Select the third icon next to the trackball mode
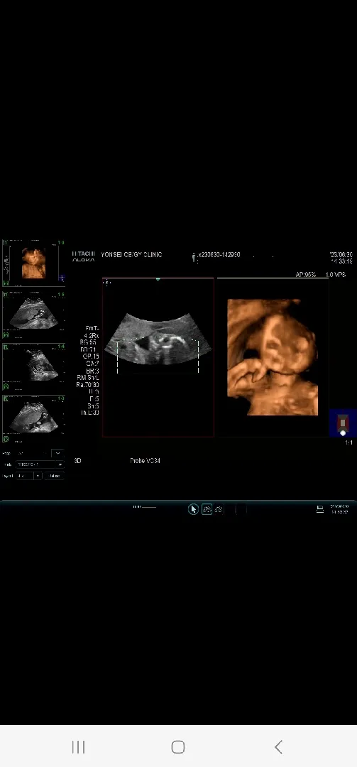 (x=219, y=509)
